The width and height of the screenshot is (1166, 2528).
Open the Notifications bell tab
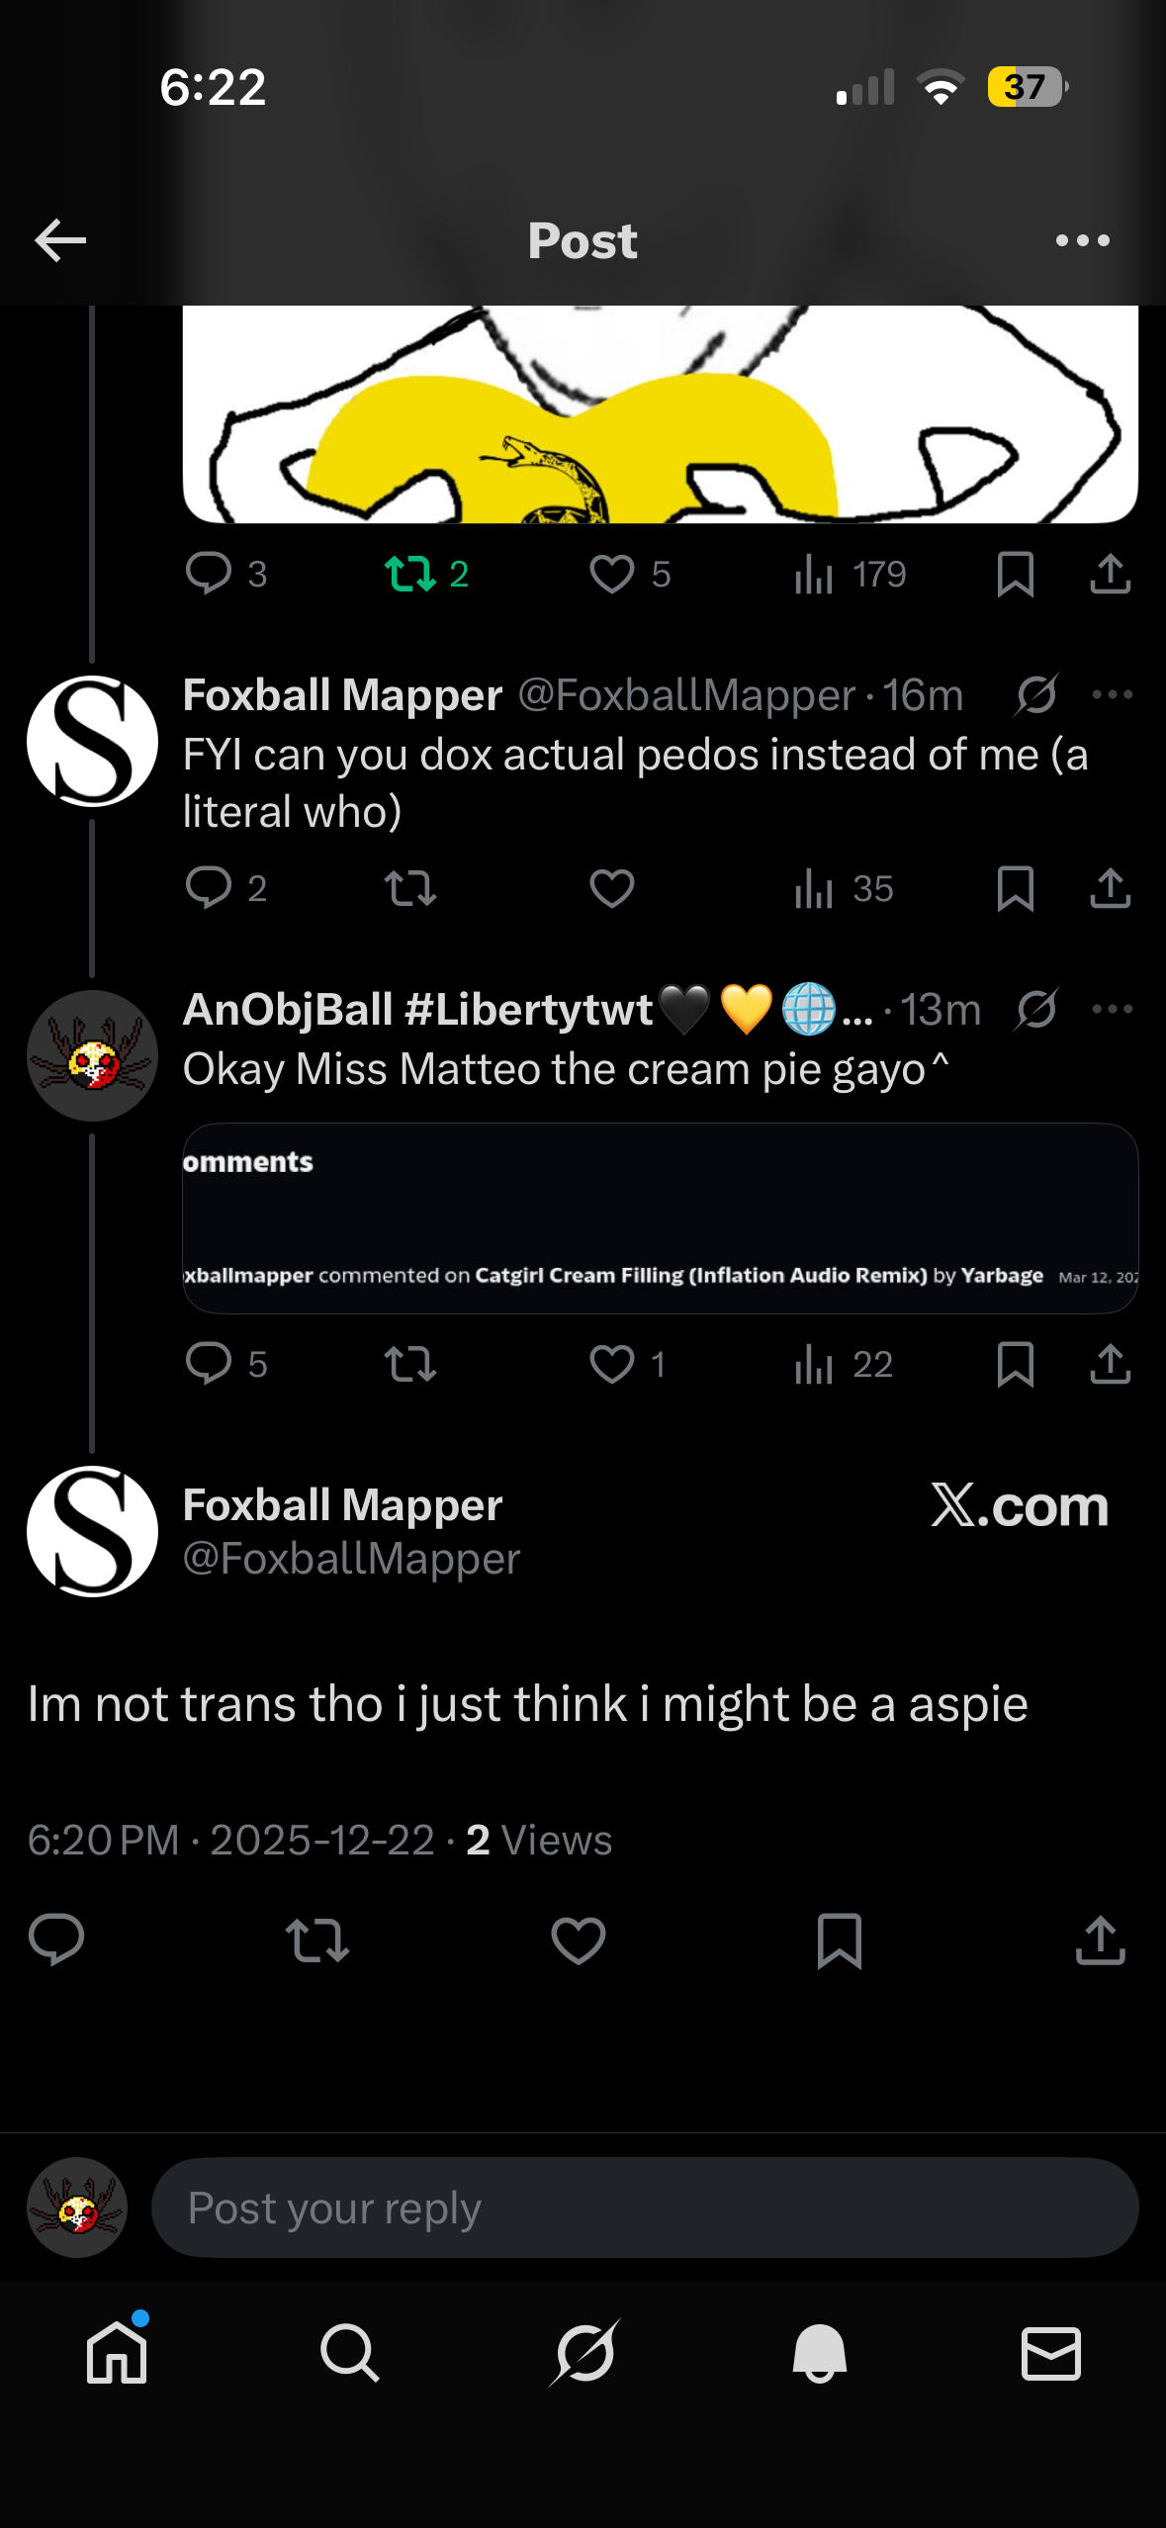[819, 2352]
